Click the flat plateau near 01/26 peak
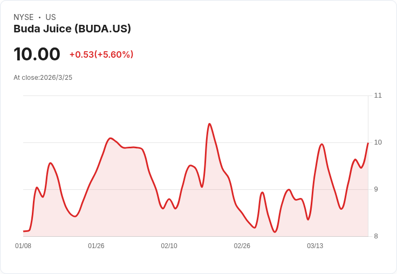The width and height of the screenshot is (397, 274). [x=132, y=147]
